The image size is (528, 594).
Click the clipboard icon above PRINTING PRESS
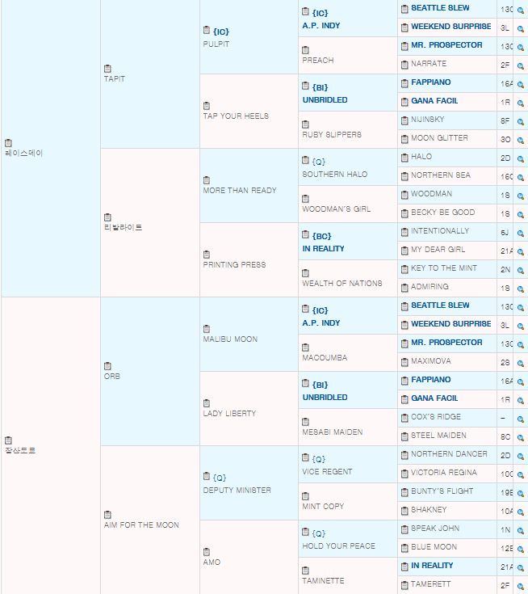pos(207,255)
